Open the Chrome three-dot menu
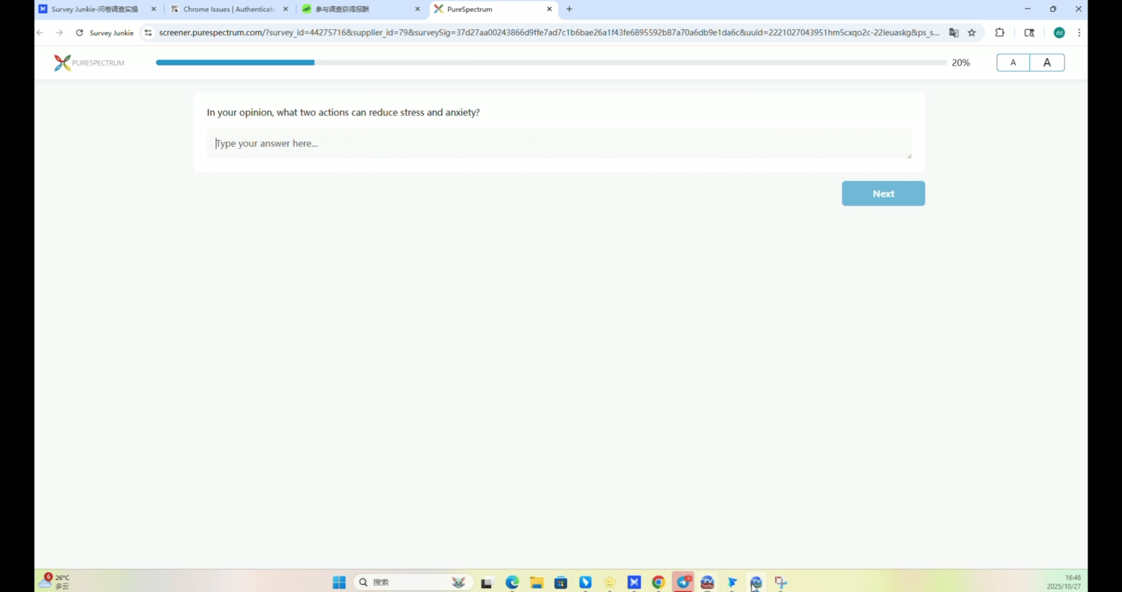The image size is (1122, 592). tap(1079, 33)
